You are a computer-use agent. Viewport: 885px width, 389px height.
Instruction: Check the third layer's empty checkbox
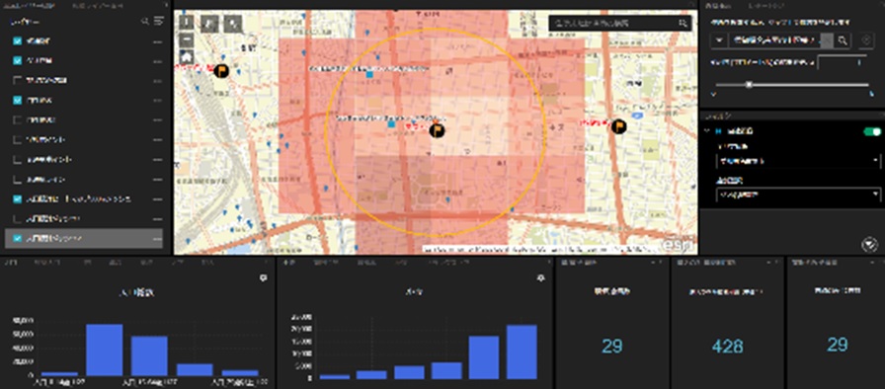tap(17, 81)
